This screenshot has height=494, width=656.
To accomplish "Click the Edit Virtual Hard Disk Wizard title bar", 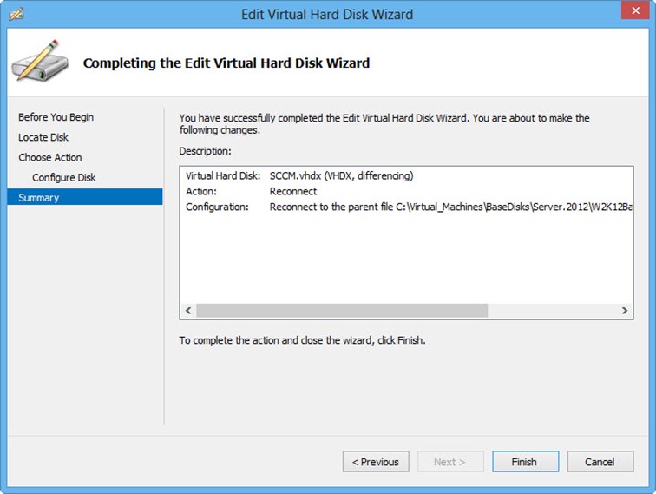I will [326, 14].
